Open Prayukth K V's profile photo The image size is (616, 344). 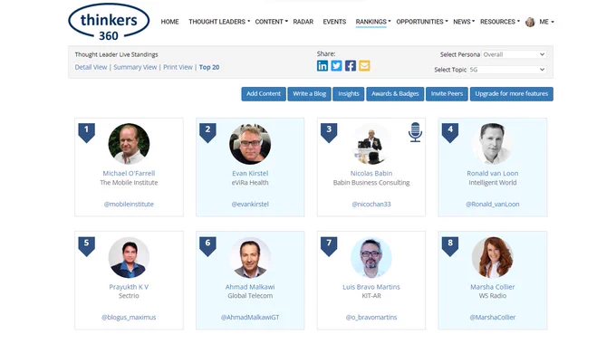[129, 257]
